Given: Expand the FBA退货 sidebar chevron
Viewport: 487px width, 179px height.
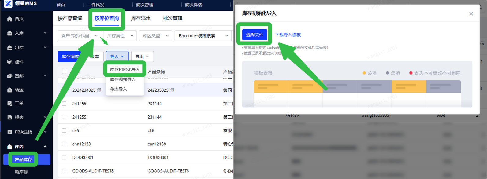Looking at the screenshot, I should coord(45,132).
